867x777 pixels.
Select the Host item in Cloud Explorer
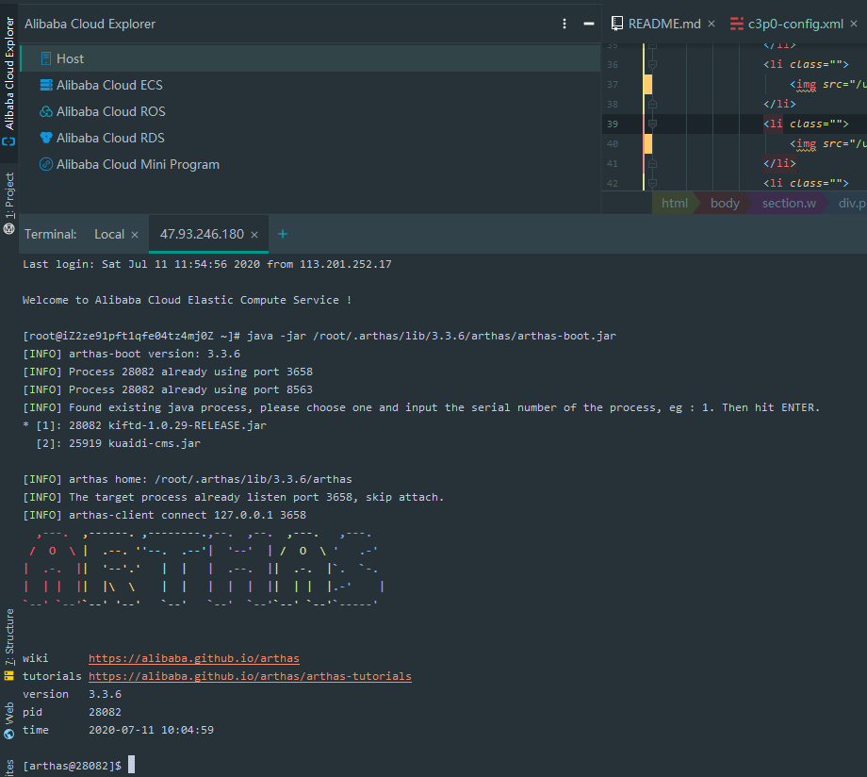(x=70, y=58)
